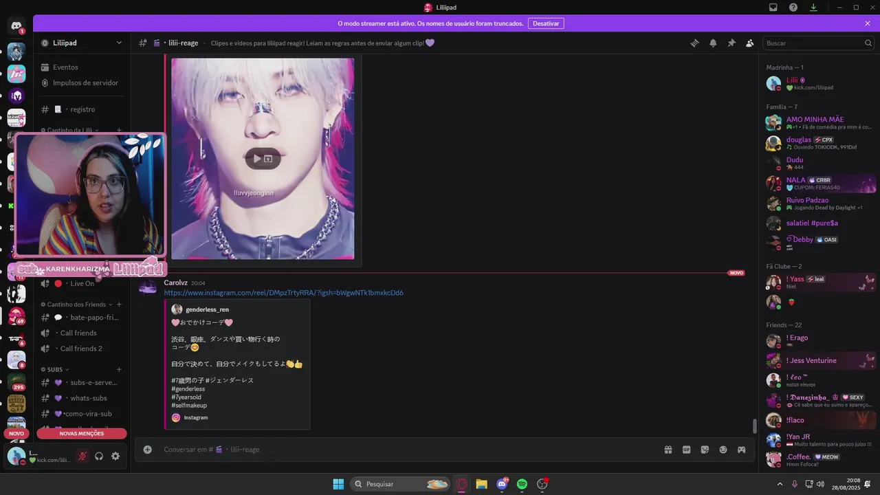Open notification settings bell icon
This screenshot has height=495, width=880.
[713, 43]
